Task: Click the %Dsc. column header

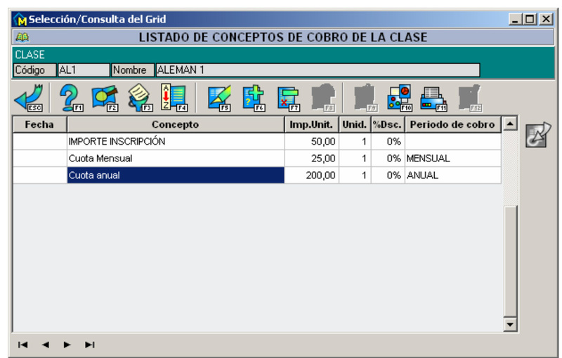Action: click(x=388, y=124)
